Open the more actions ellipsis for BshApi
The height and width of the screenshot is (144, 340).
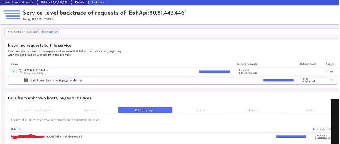pos(331,71)
